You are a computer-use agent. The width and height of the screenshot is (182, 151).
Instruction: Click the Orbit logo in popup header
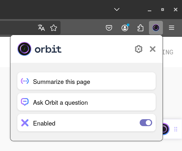(24, 49)
